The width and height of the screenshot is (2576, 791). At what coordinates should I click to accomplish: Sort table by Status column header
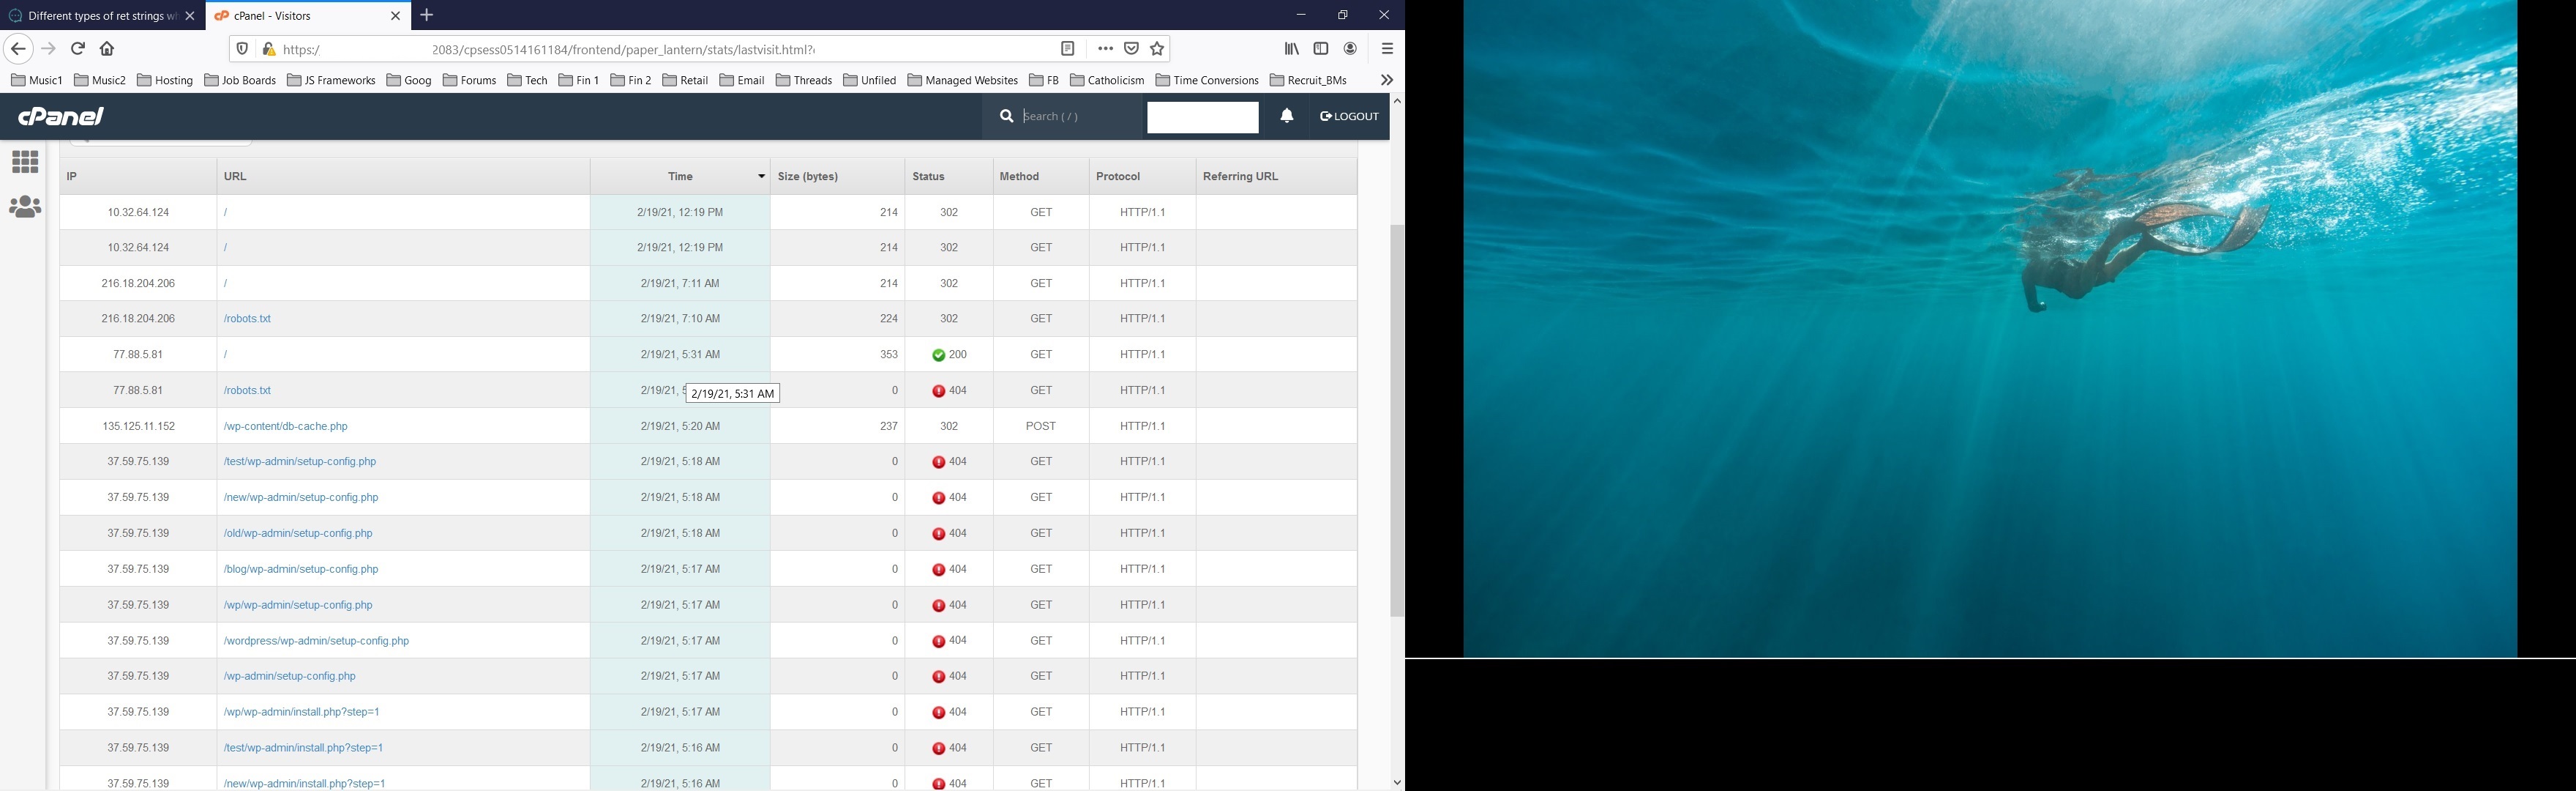[x=949, y=177]
